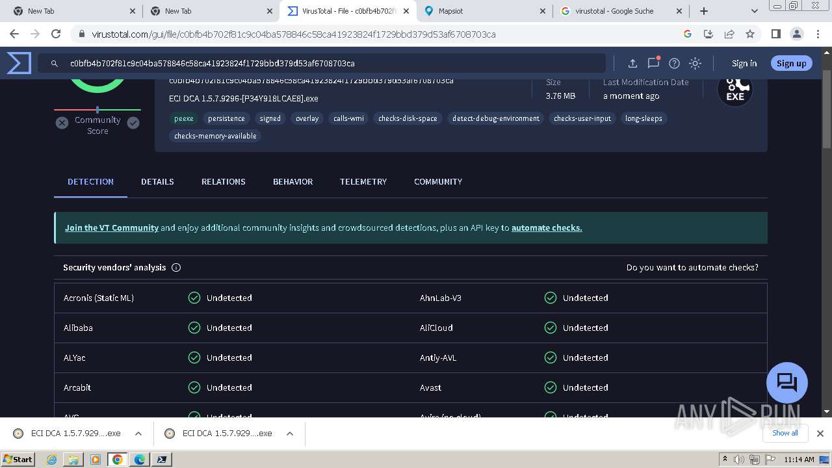The width and height of the screenshot is (832, 468).
Task: Click the AliCloud Undetected check icon
Action: [551, 328]
